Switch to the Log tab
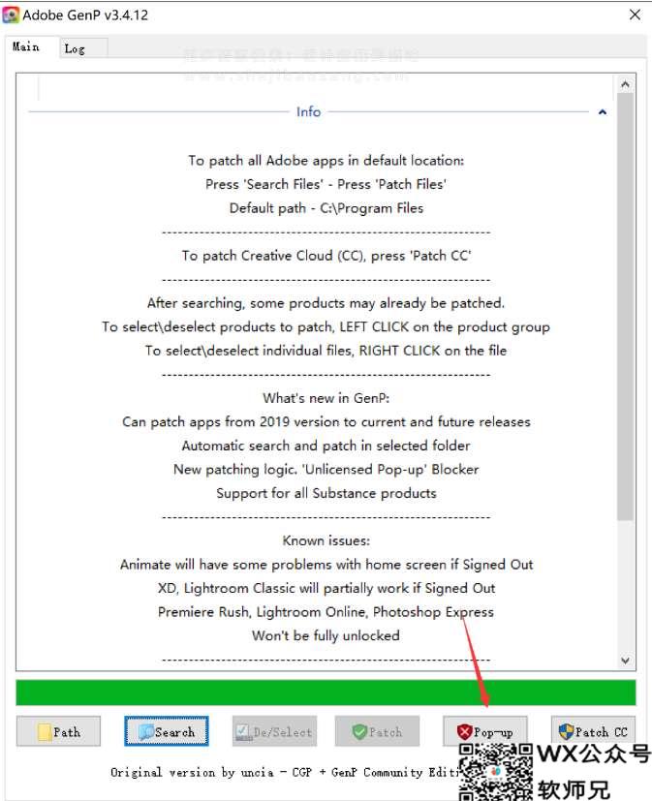 pyautogui.click(x=81, y=48)
